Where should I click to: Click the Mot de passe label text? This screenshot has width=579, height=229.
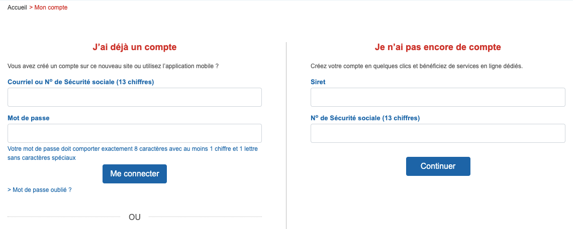point(29,118)
